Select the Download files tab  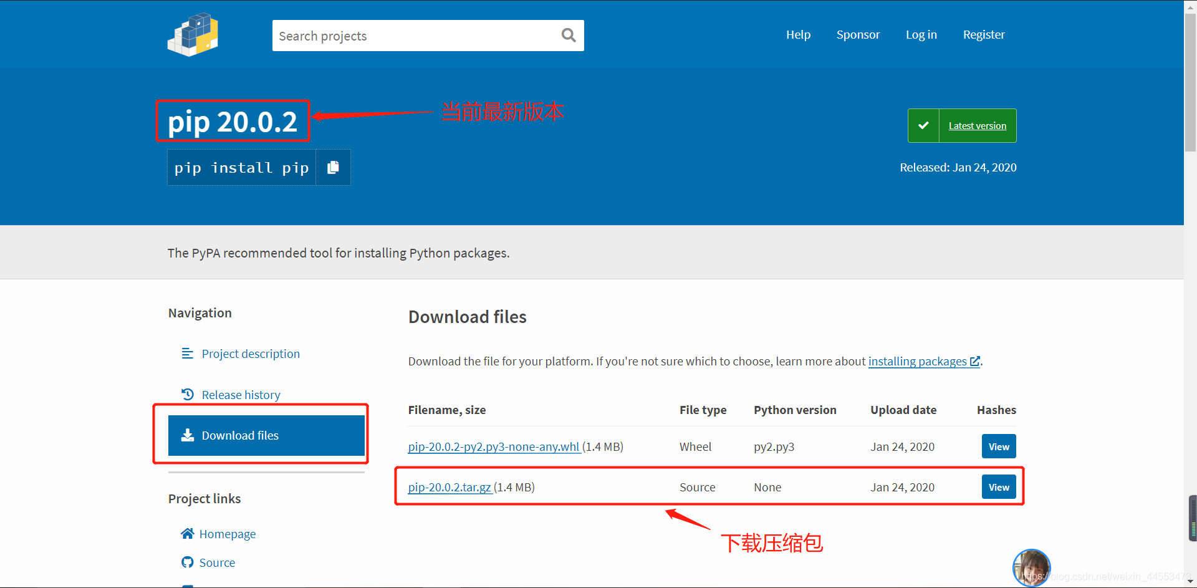(x=266, y=435)
